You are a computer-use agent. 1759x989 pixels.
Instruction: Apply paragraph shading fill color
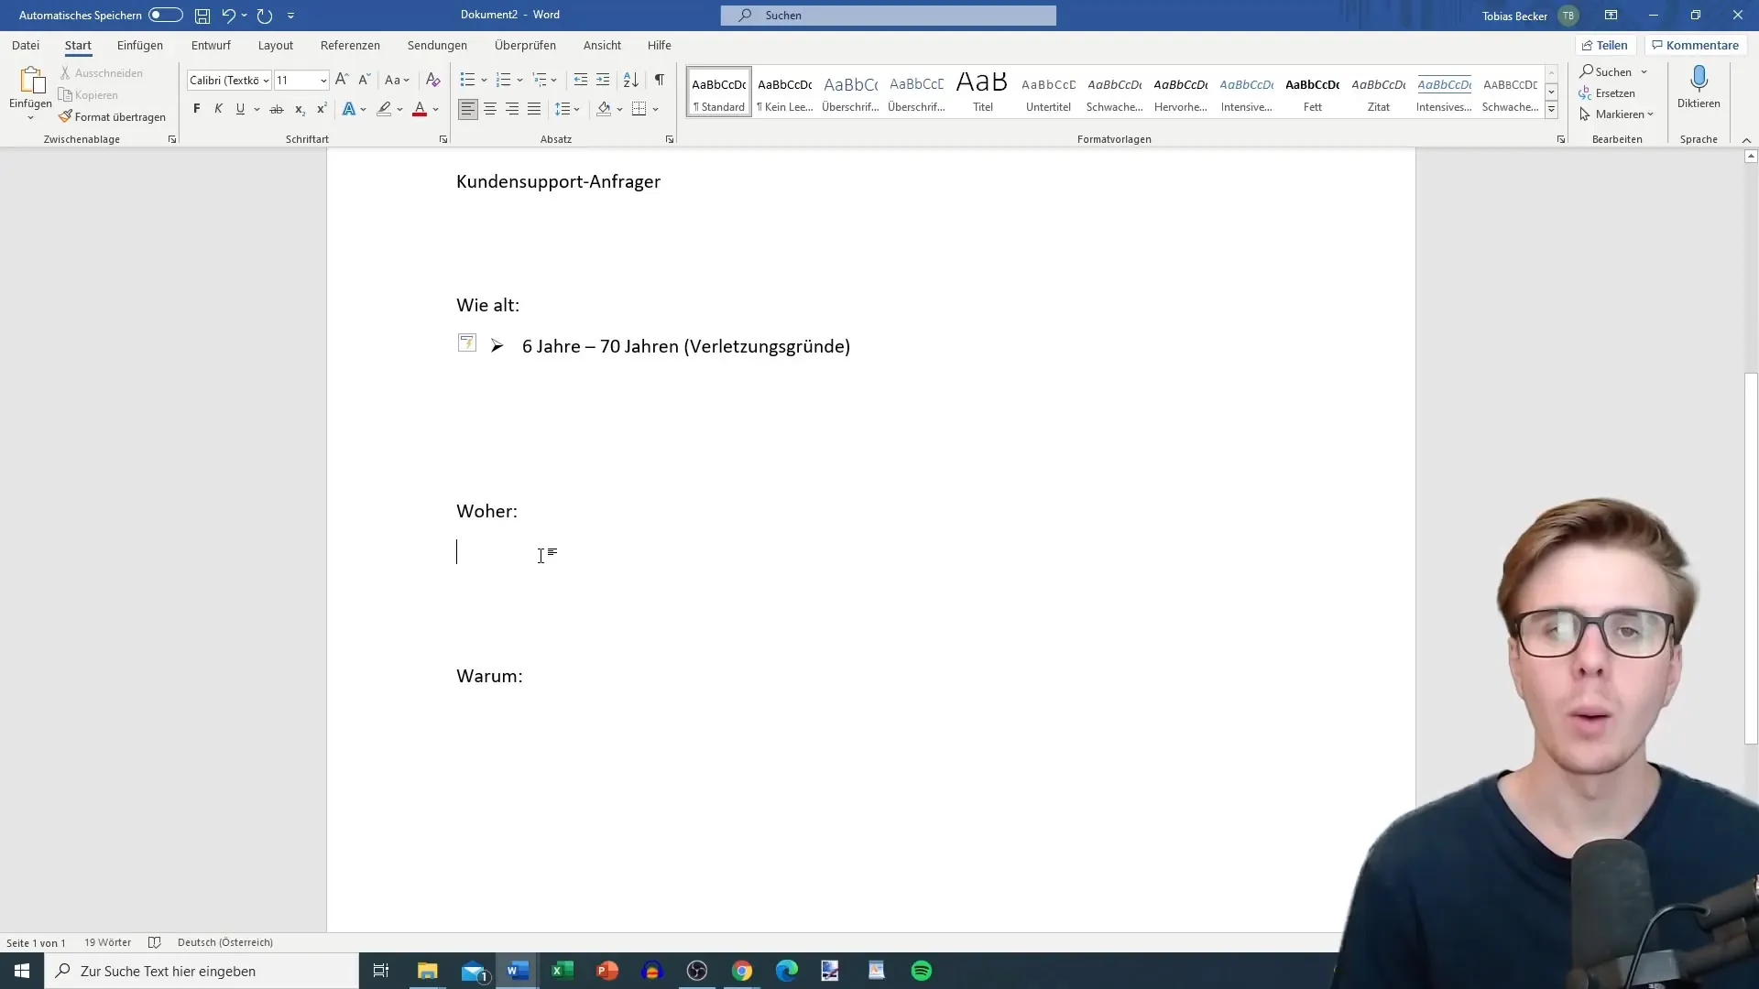(x=604, y=109)
